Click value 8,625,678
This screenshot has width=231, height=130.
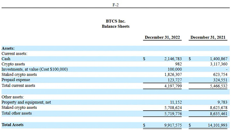point(218,108)
